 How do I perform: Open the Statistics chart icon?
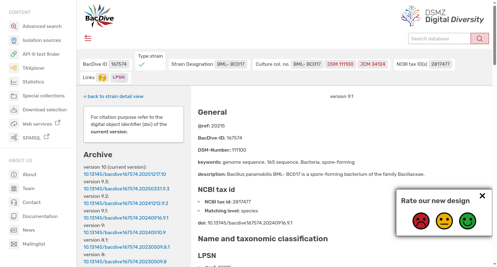click(x=14, y=82)
